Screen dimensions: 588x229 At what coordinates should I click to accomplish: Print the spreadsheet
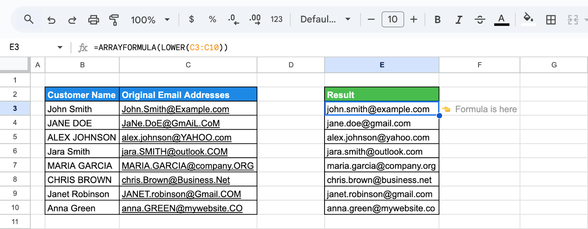[x=93, y=19]
